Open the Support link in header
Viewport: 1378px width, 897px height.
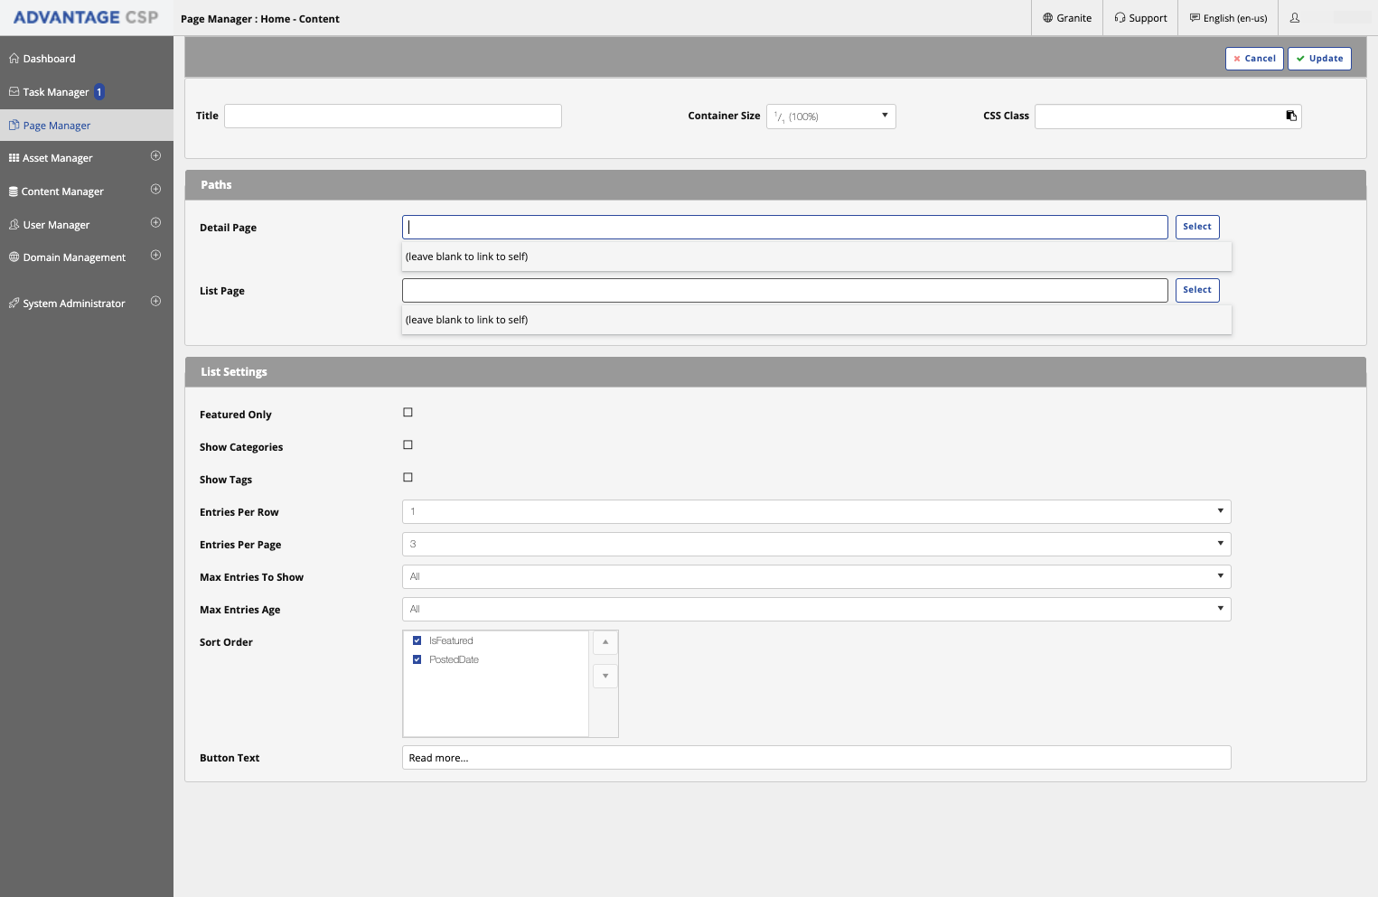click(1140, 18)
